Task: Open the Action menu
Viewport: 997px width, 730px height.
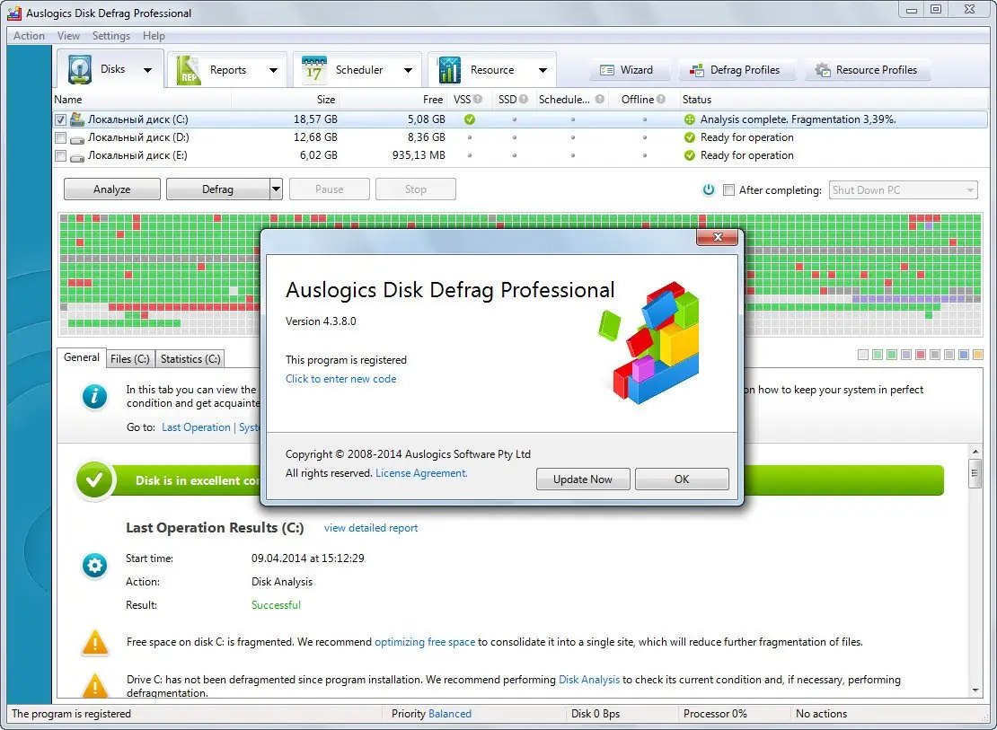Action: 30,36
